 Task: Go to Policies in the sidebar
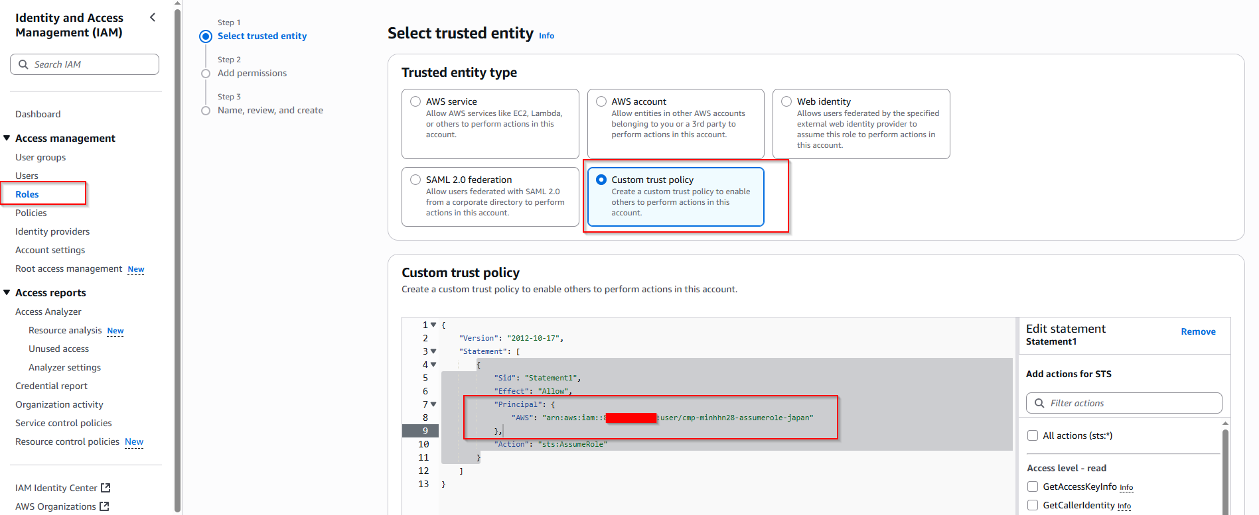(31, 213)
